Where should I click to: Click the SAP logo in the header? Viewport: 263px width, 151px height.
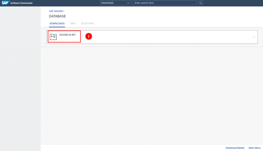point(5,3)
